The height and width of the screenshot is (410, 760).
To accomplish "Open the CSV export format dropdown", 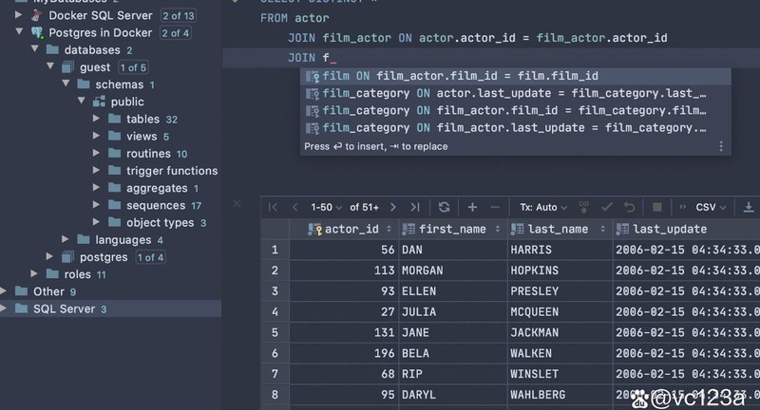I will [711, 207].
